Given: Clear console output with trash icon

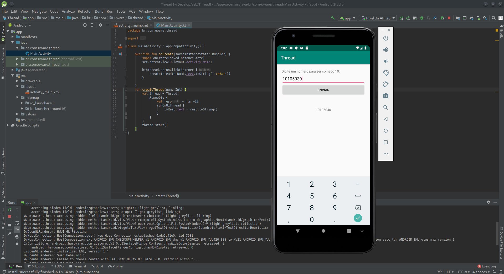Looking at the screenshot, I should (x=17, y=243).
